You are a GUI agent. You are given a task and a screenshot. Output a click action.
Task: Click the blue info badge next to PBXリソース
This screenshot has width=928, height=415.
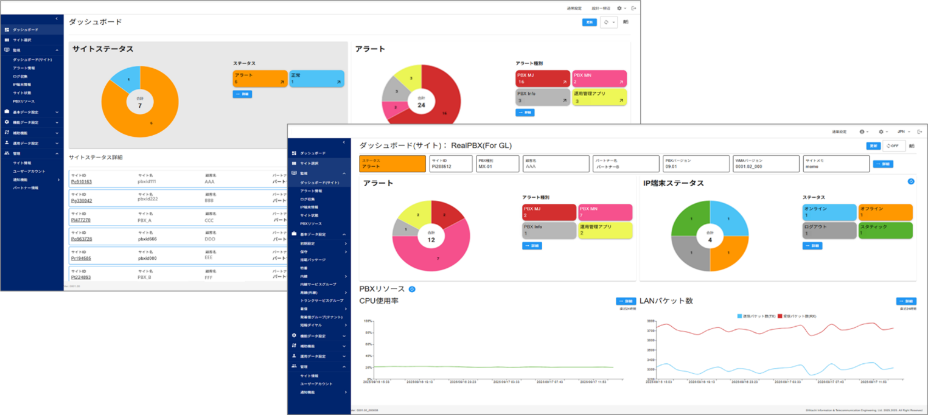(x=411, y=289)
